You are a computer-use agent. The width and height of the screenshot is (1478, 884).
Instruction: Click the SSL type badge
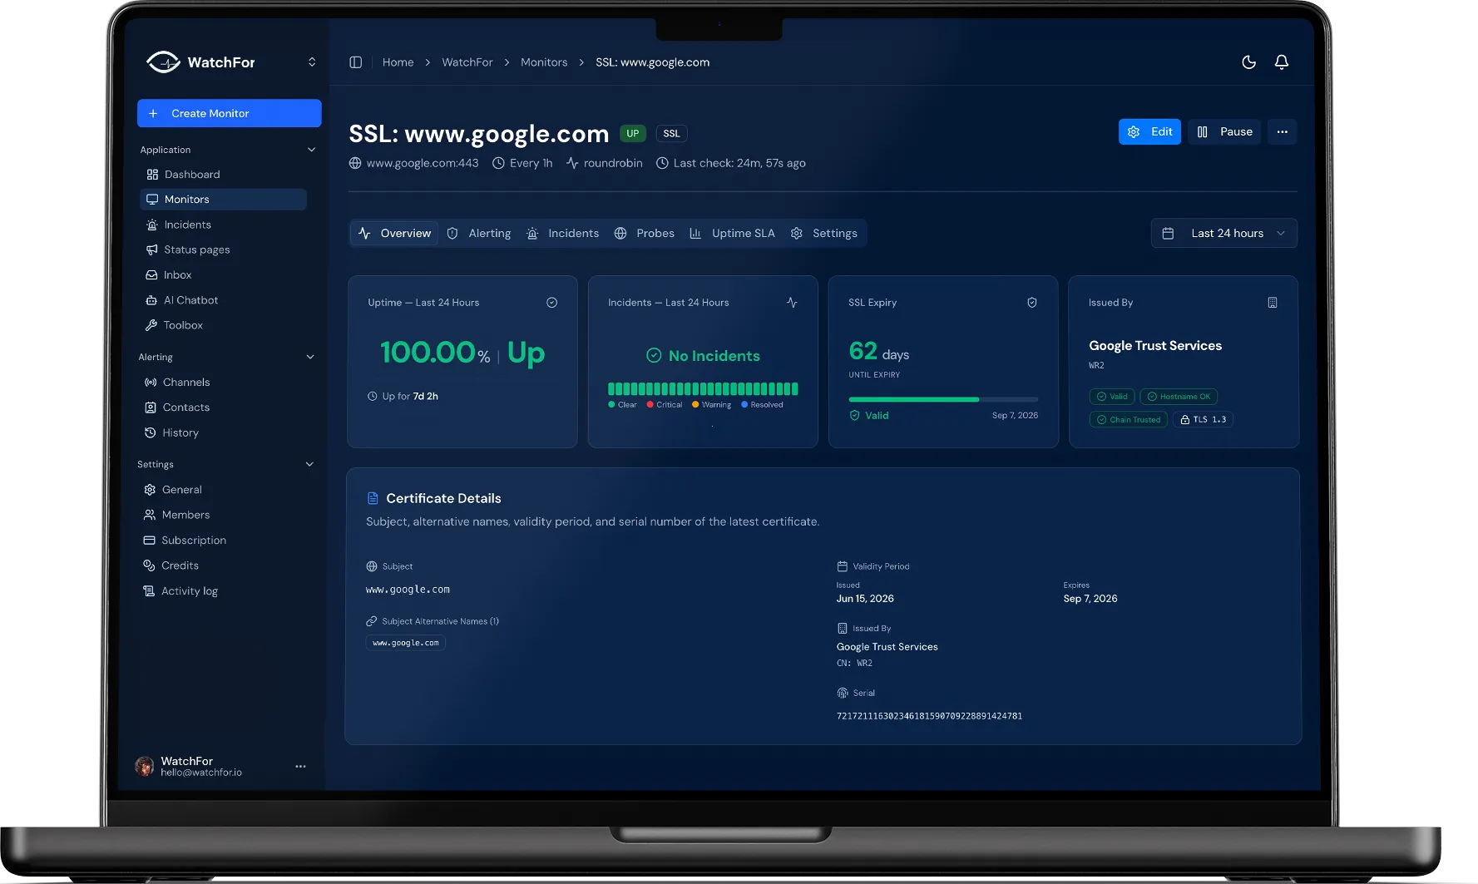[x=671, y=134]
